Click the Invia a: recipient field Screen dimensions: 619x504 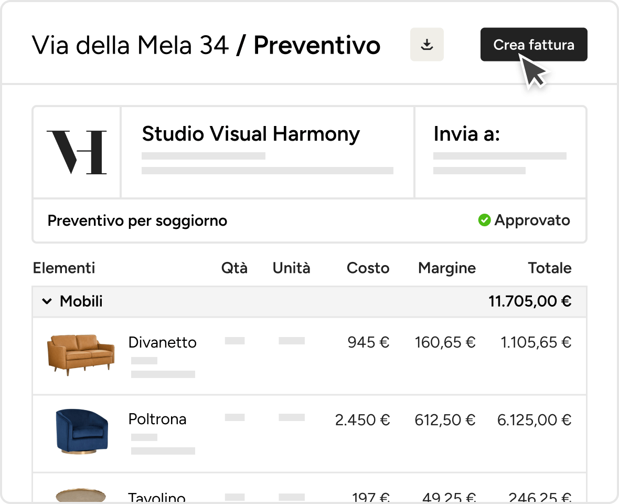click(x=500, y=152)
